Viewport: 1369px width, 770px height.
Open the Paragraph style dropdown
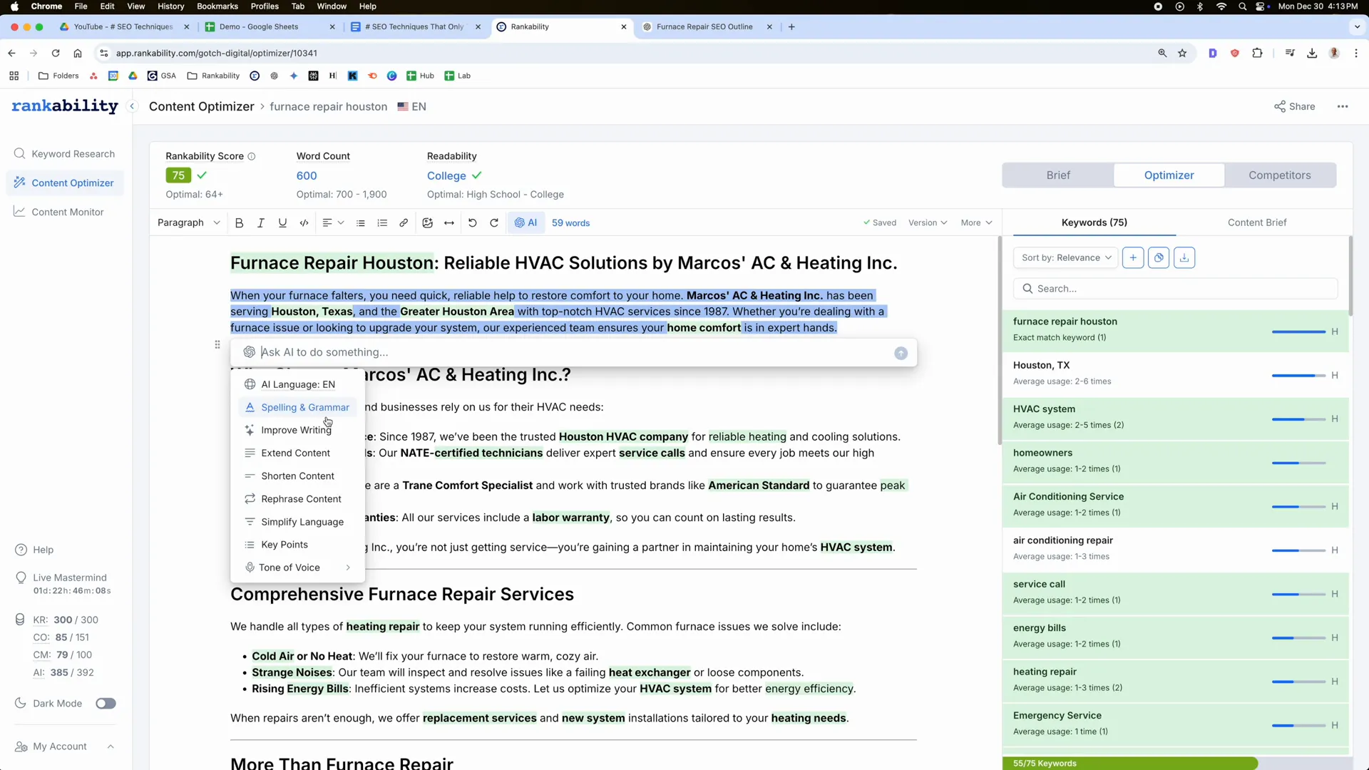click(x=188, y=223)
